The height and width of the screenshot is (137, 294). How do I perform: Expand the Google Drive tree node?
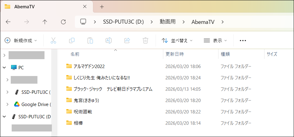click(7, 104)
